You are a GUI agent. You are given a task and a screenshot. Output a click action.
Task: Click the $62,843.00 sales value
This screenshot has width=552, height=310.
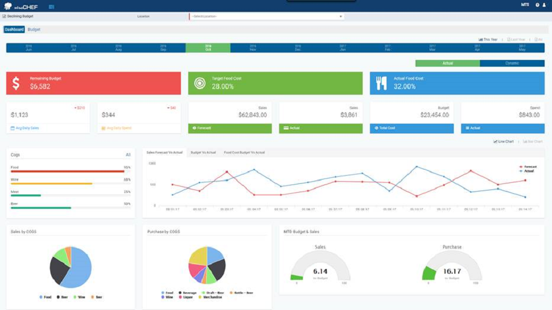tap(252, 115)
